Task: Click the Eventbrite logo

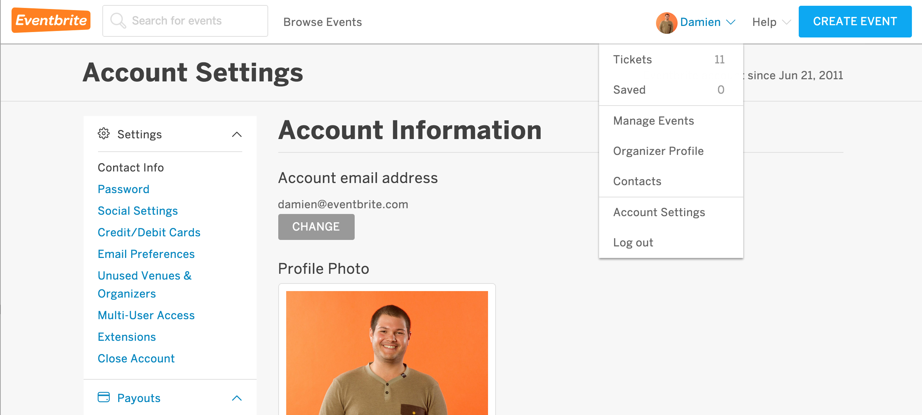Action: tap(51, 21)
